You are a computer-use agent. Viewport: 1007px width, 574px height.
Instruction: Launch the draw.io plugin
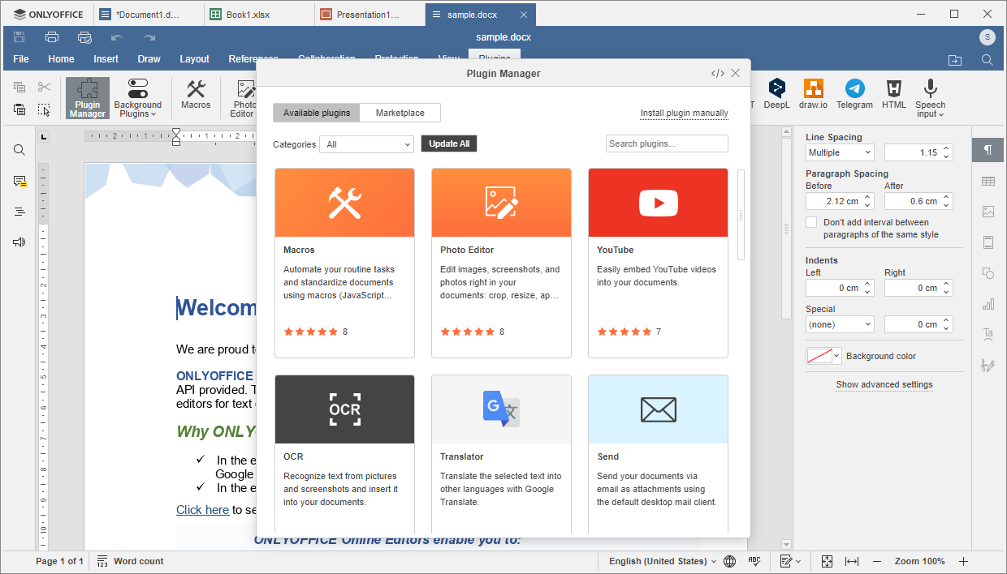click(x=813, y=95)
